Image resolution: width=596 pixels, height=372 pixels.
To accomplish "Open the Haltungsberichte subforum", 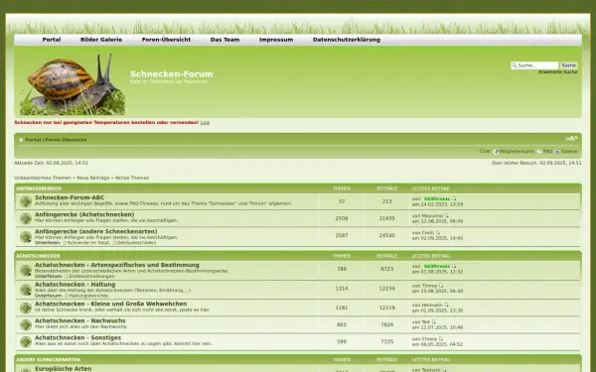I will point(88,296).
